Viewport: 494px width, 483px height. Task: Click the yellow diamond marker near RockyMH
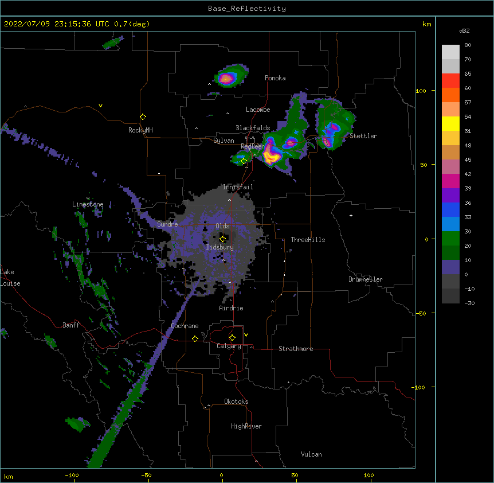click(143, 117)
